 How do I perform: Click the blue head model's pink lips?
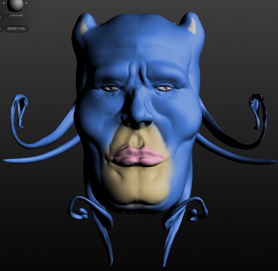pos(138,156)
